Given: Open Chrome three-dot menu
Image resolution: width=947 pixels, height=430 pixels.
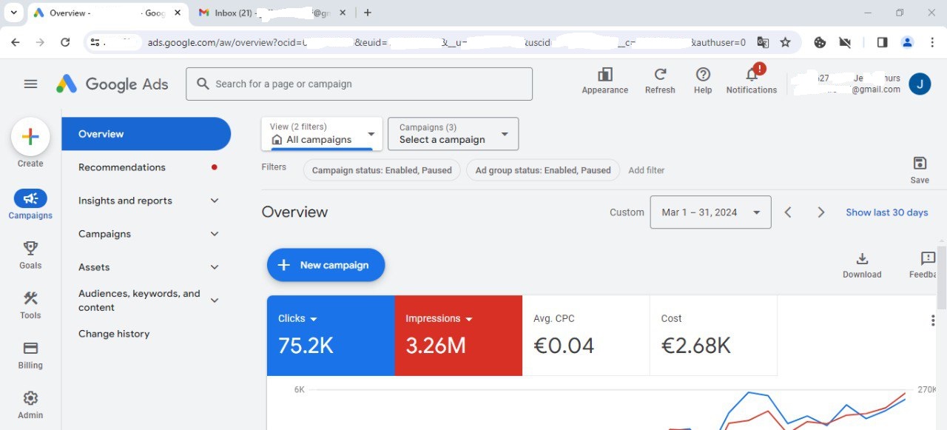Looking at the screenshot, I should click(x=932, y=42).
